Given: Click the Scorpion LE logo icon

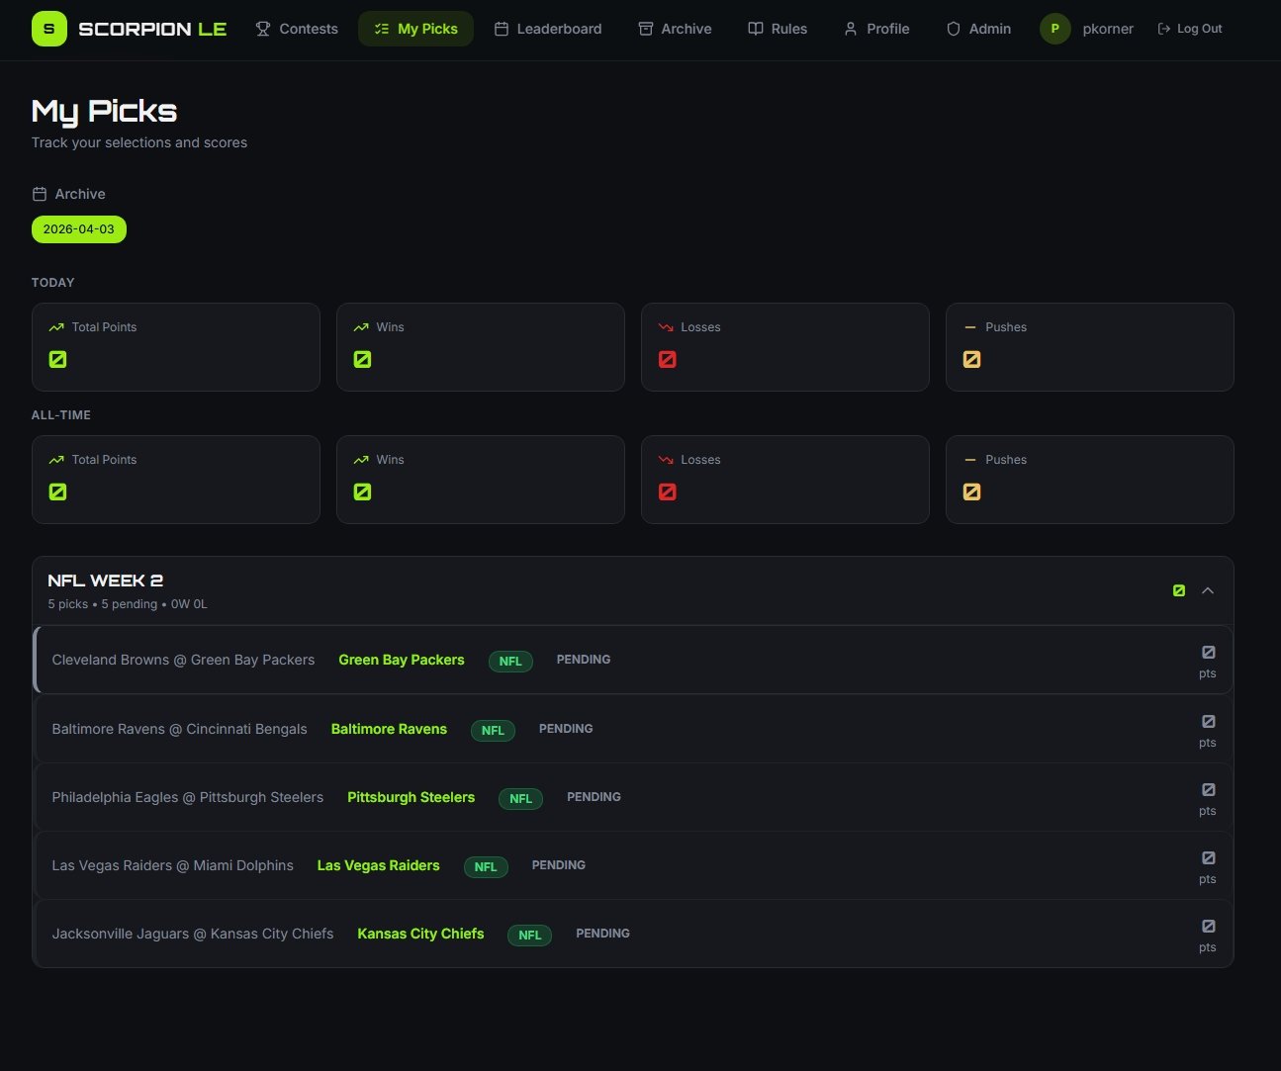Looking at the screenshot, I should (x=49, y=29).
